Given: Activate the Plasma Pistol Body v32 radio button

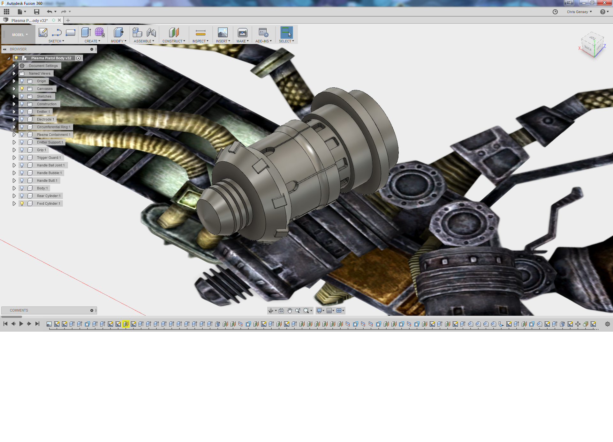Looking at the screenshot, I should point(79,58).
